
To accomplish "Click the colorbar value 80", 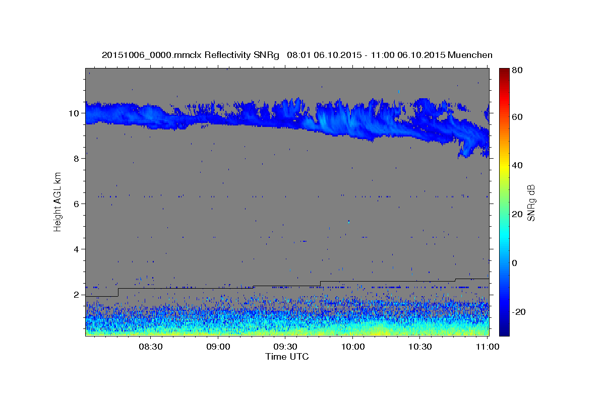I will click(517, 70).
